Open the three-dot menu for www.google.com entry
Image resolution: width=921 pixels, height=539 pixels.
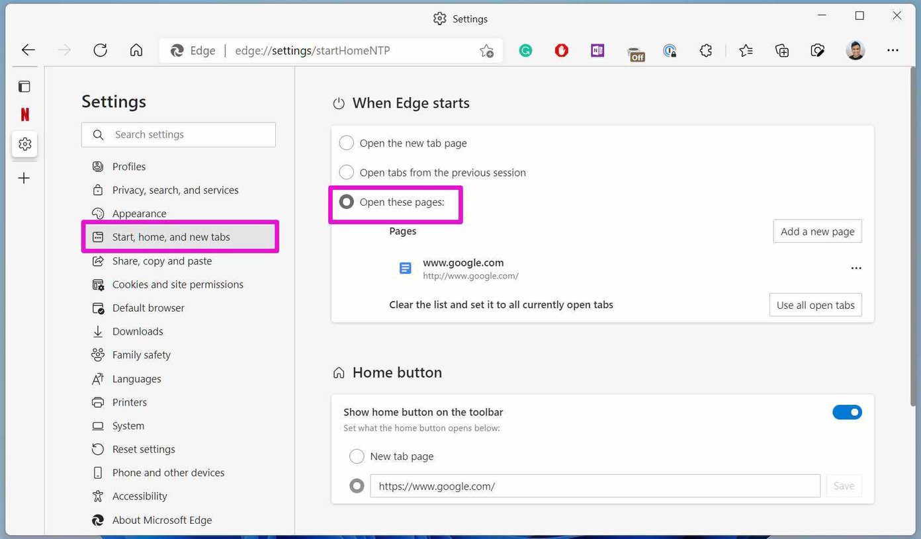point(856,268)
